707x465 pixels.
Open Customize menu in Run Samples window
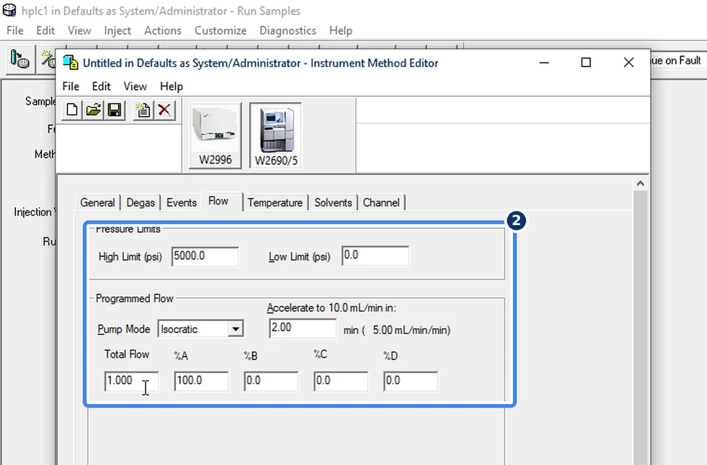(x=221, y=30)
